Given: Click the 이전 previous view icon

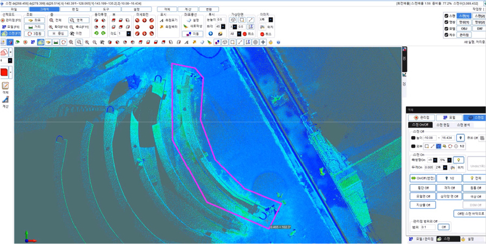Looking at the screenshot, I should click(x=72, y=33).
